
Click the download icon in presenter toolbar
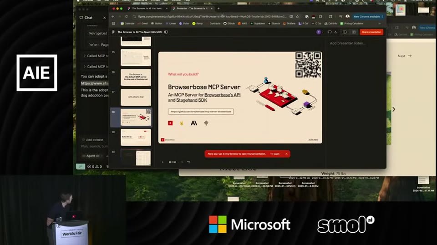click(335, 32)
